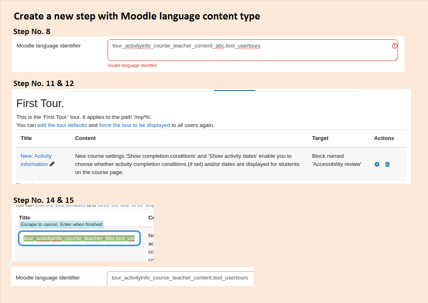428x303 pixels.
Task: Click 'Escape to cancel, Enter when finished' hint
Action: pos(61,224)
